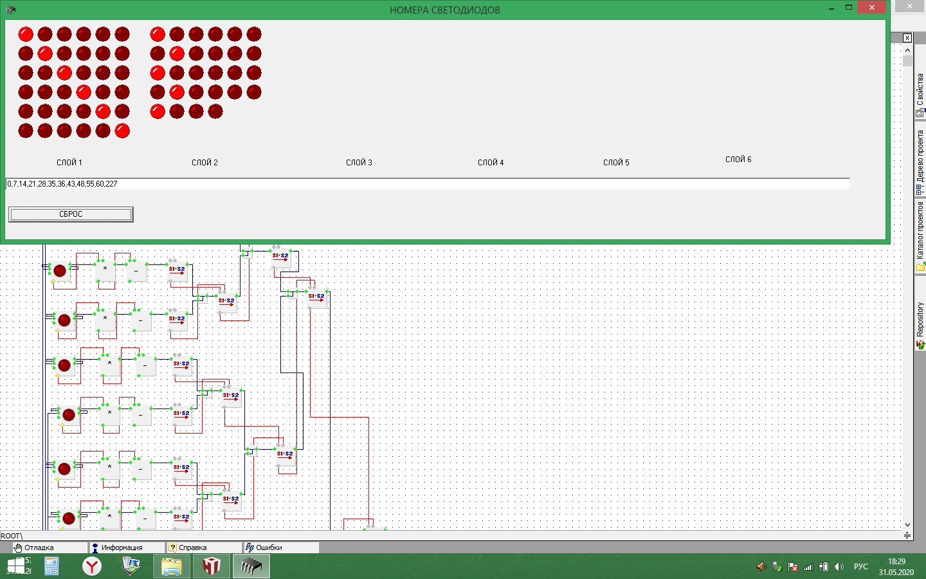The width and height of the screenshot is (926, 579).
Task: Click the schematic scrollbar down arrow
Action: tap(907, 524)
